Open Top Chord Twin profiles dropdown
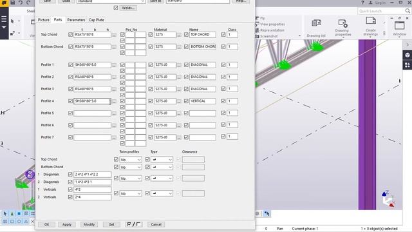 click(x=131, y=160)
